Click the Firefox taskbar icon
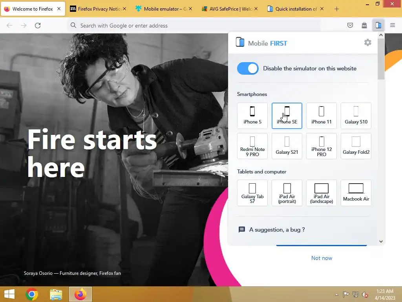Screen dimensions: 402x302 (80, 294)
